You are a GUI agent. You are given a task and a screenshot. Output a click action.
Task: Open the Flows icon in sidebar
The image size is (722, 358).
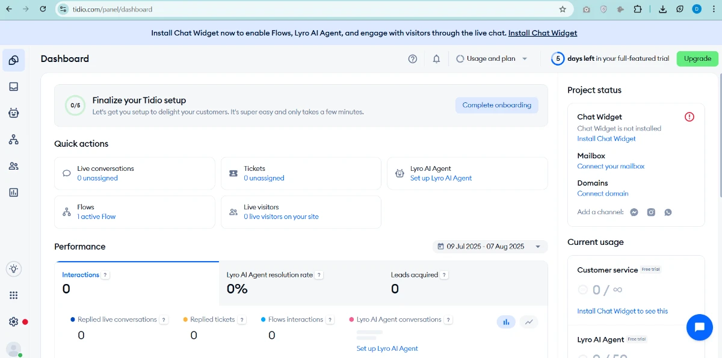pos(14,140)
